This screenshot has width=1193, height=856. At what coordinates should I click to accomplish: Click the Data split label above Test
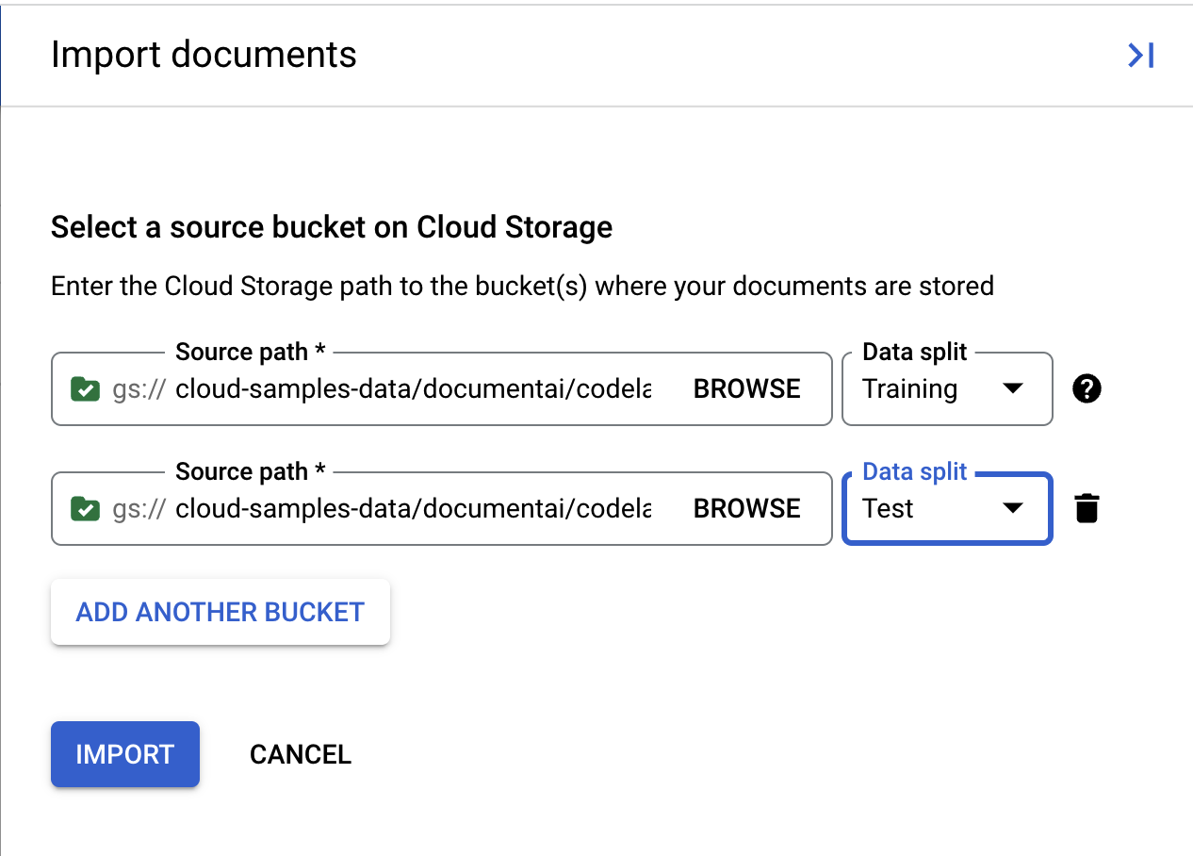coord(914,472)
